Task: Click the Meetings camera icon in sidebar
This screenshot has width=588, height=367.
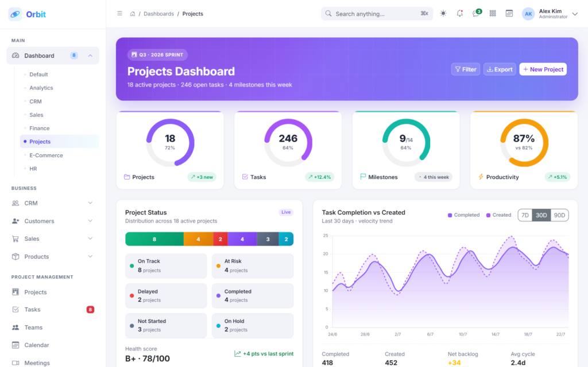Action: tap(16, 363)
